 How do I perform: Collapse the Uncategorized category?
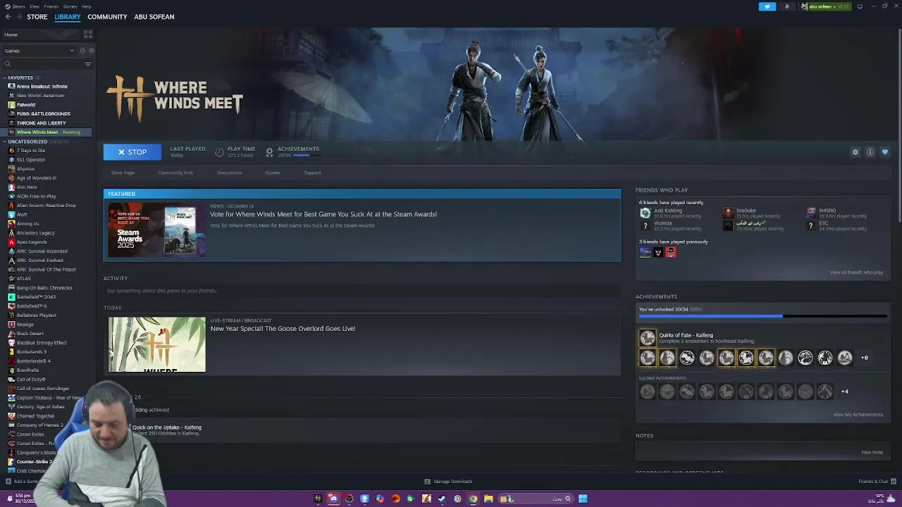point(4,142)
